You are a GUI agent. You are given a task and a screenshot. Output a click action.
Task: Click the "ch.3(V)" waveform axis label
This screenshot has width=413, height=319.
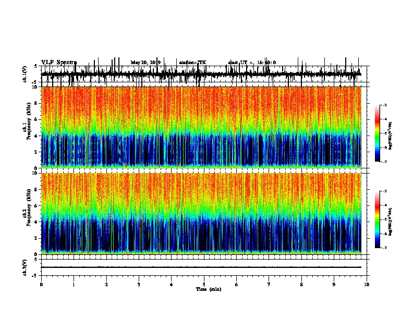tap(25, 267)
